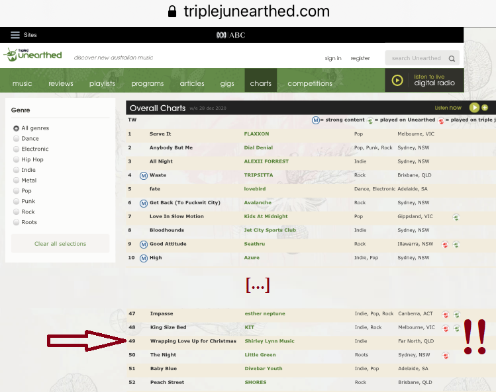Open artist FLAXXON link
This screenshot has height=392, width=496.
click(x=256, y=134)
